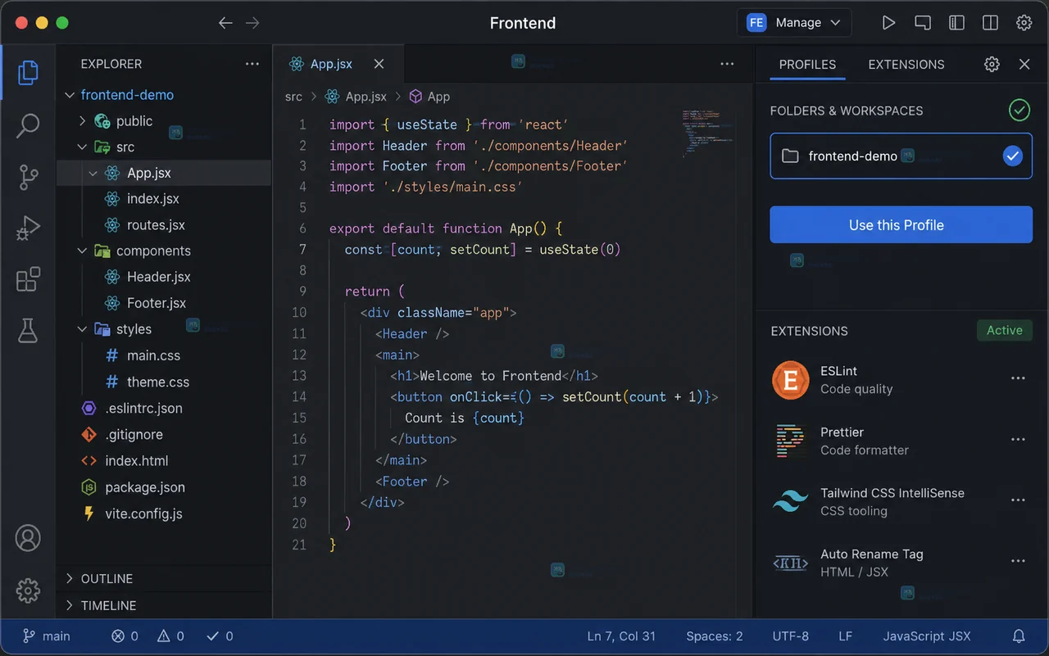Open notifications bell in status bar
This screenshot has width=1049, height=656.
coord(1019,636)
